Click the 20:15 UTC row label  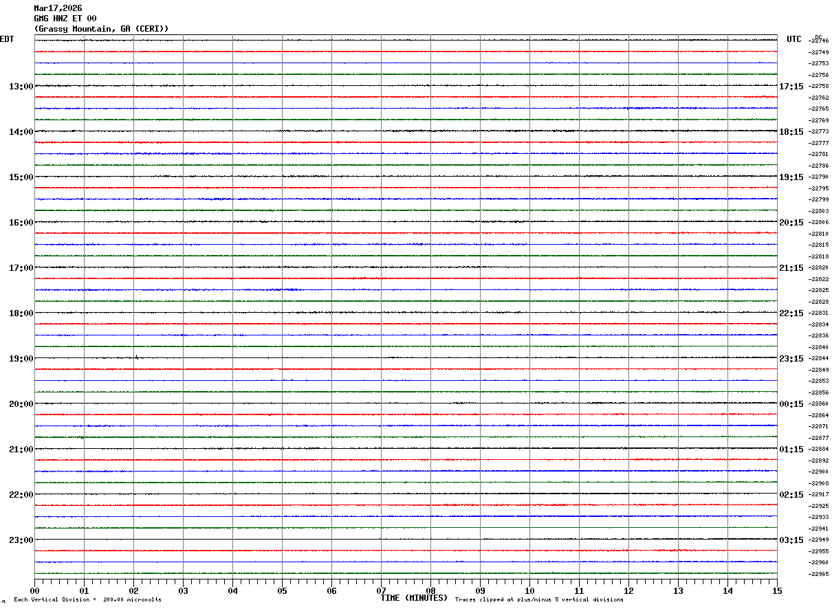(791, 223)
